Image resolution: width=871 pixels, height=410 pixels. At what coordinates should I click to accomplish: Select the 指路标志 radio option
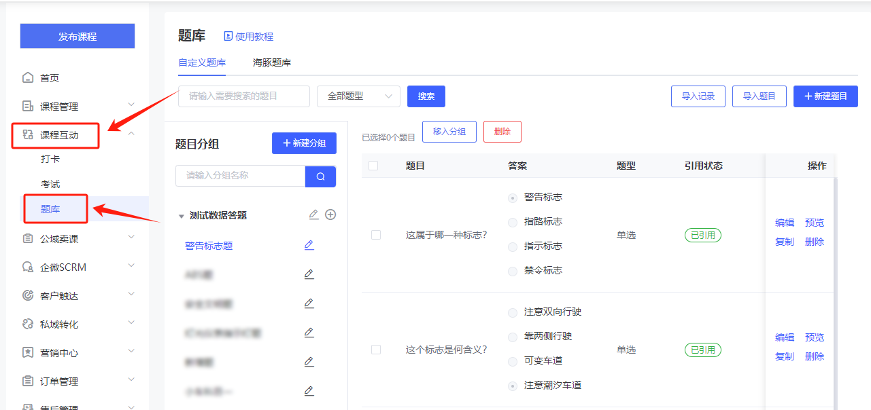coord(513,222)
